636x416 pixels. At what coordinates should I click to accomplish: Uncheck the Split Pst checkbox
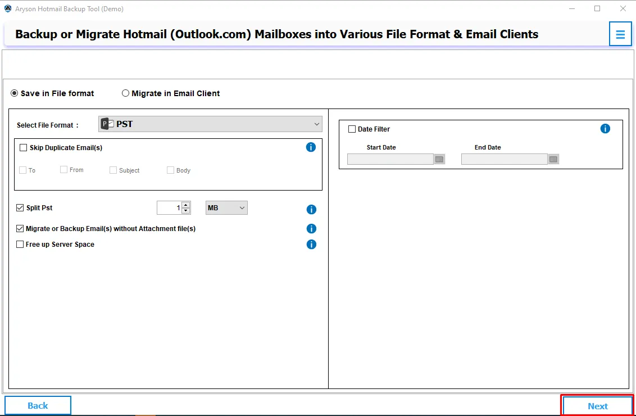tap(20, 208)
